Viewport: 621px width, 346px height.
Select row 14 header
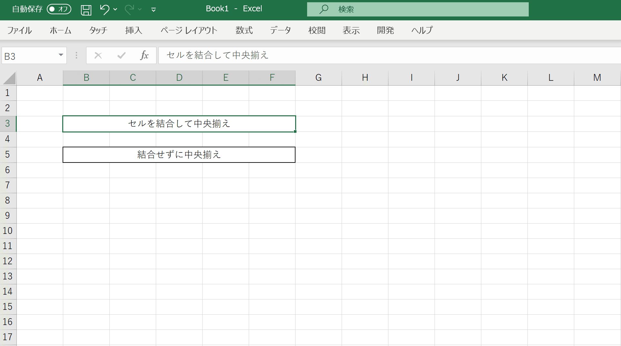pyautogui.click(x=8, y=292)
